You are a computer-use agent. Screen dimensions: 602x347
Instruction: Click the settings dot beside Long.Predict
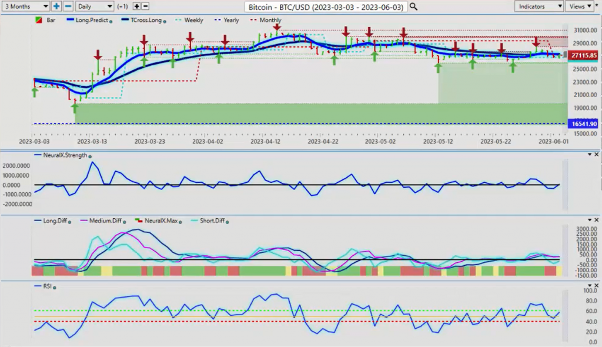[111, 22]
